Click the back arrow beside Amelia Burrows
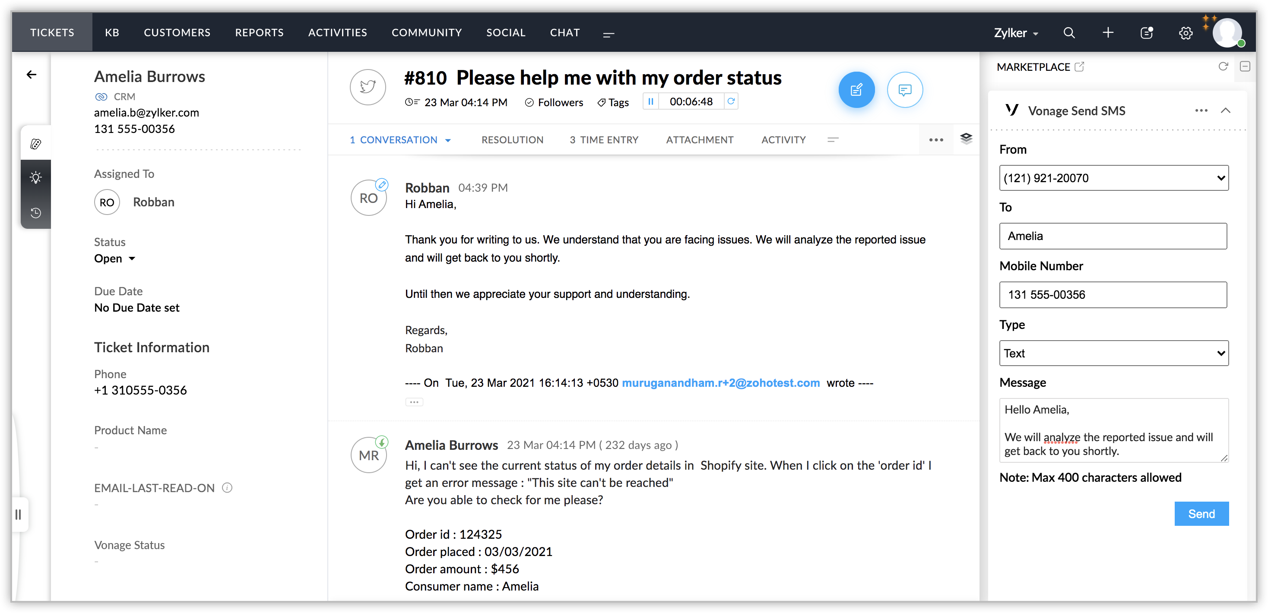Screen dimensions: 1268x613 (32, 75)
